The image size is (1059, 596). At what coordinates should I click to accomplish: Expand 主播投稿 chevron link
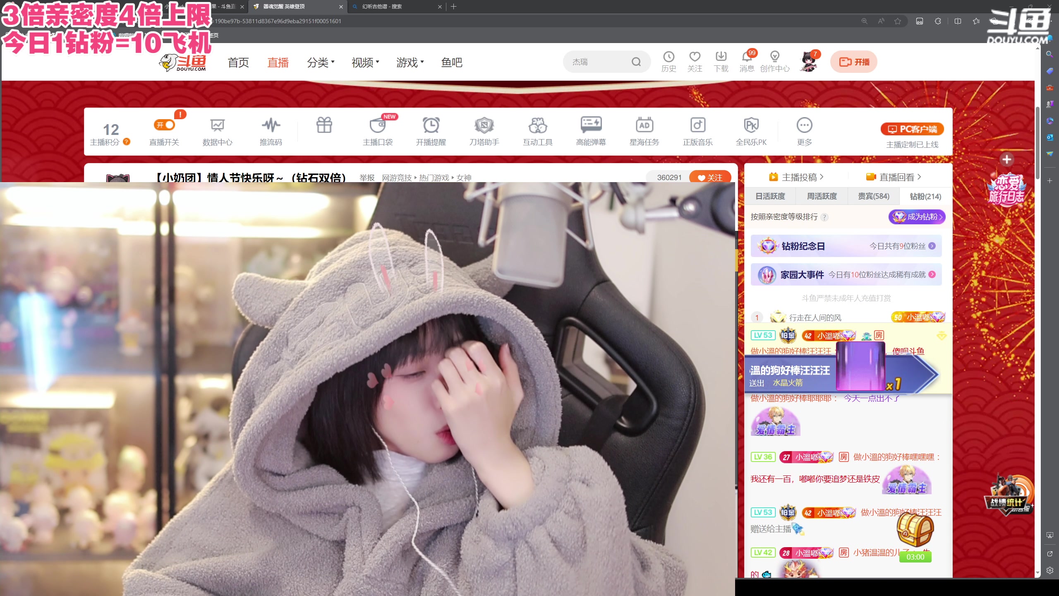pos(796,177)
